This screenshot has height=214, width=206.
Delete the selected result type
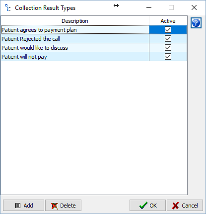(64, 206)
